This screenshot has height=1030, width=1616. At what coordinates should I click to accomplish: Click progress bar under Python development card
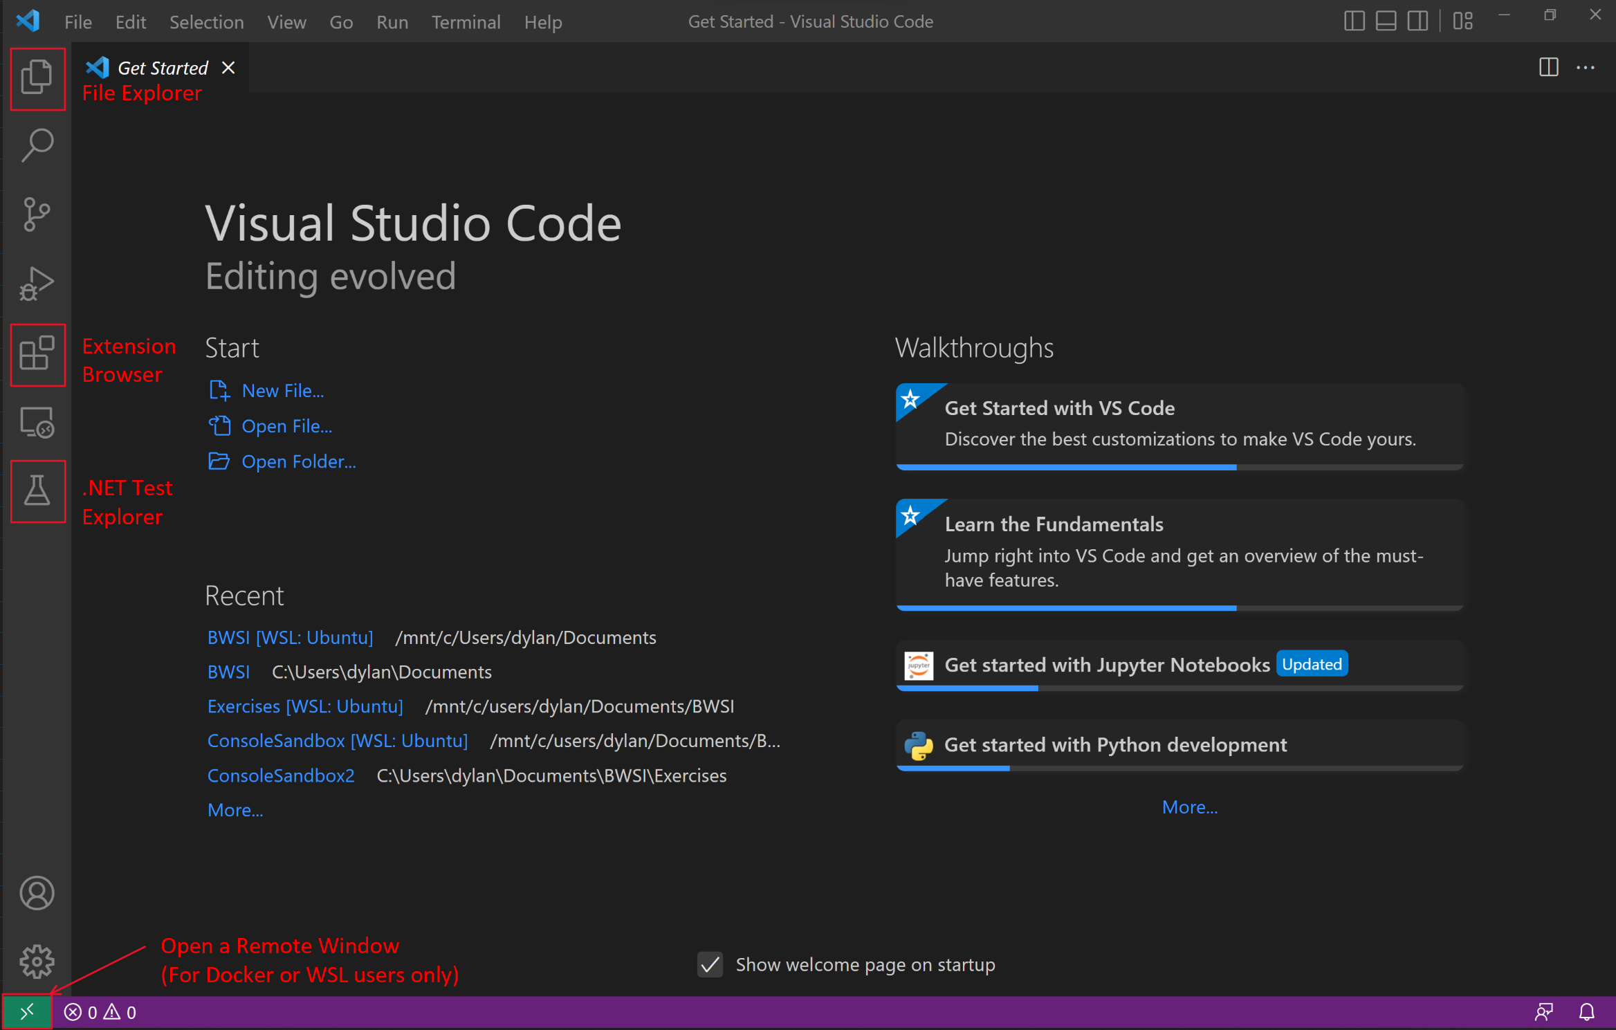[x=1179, y=768]
